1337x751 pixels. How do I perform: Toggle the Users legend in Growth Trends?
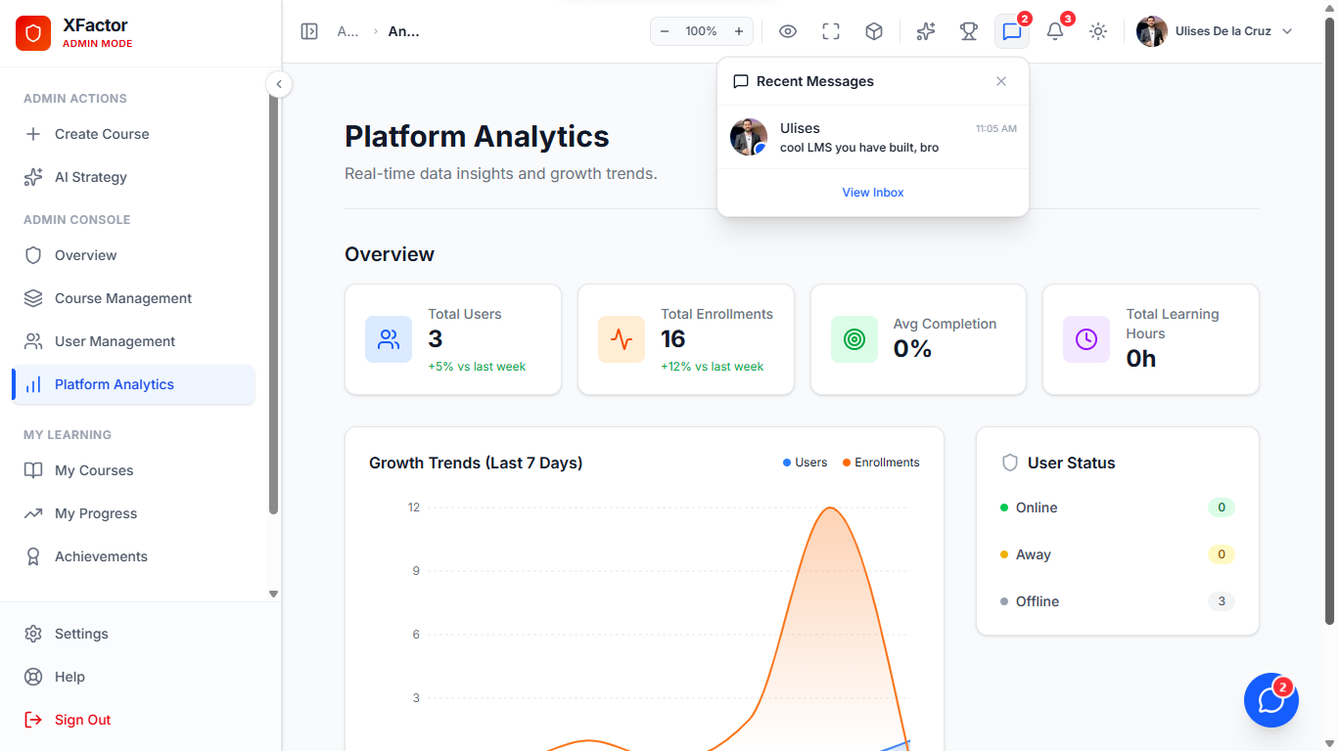(805, 463)
